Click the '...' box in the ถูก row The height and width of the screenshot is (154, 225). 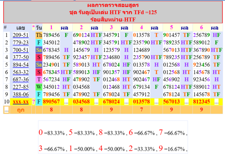(6, 110)
